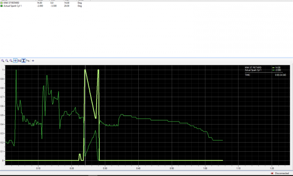Image resolution: width=293 pixels, height=176 pixels.
Task: Click the Actual Spark Cyl 1 color box
Action: (x=2, y=6)
